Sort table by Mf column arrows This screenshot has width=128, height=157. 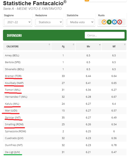(x=125, y=44)
